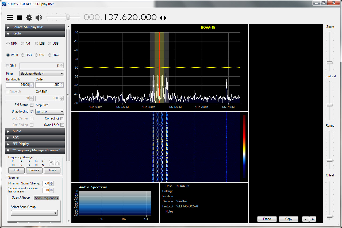
Task: Browse saved frequencies
Action: (x=34, y=170)
